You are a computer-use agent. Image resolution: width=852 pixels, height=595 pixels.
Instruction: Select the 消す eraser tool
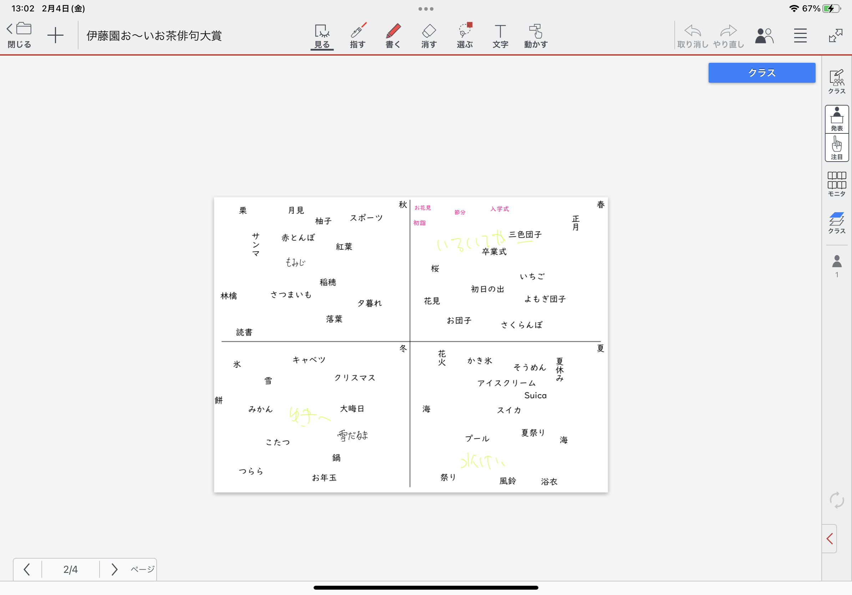click(x=428, y=36)
